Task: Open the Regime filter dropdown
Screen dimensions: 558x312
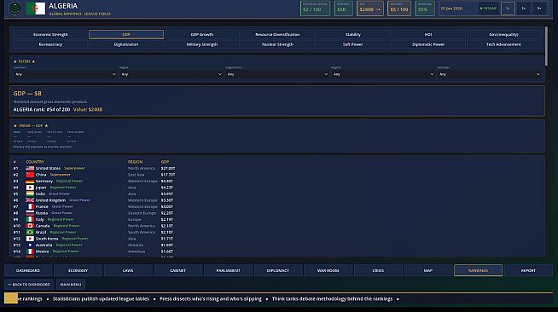Action: 383,74
